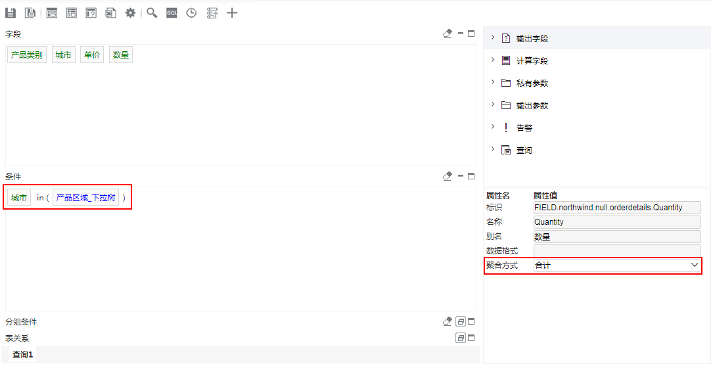Viewport: 713px width, 366px height.
Task: Select the 告警 tree item
Action: coord(524,127)
